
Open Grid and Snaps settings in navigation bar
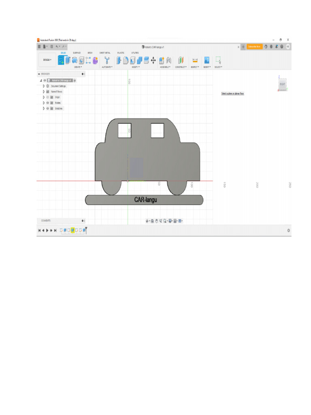pyautogui.click(x=175, y=221)
